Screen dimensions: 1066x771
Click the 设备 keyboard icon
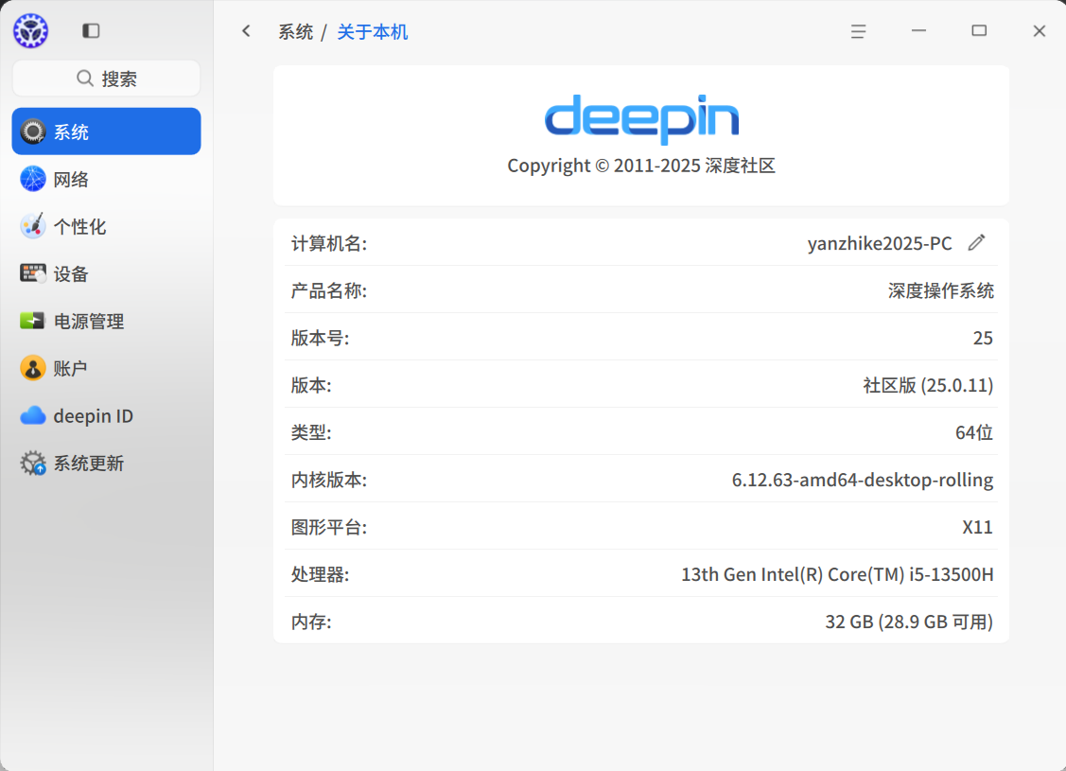[x=32, y=273]
